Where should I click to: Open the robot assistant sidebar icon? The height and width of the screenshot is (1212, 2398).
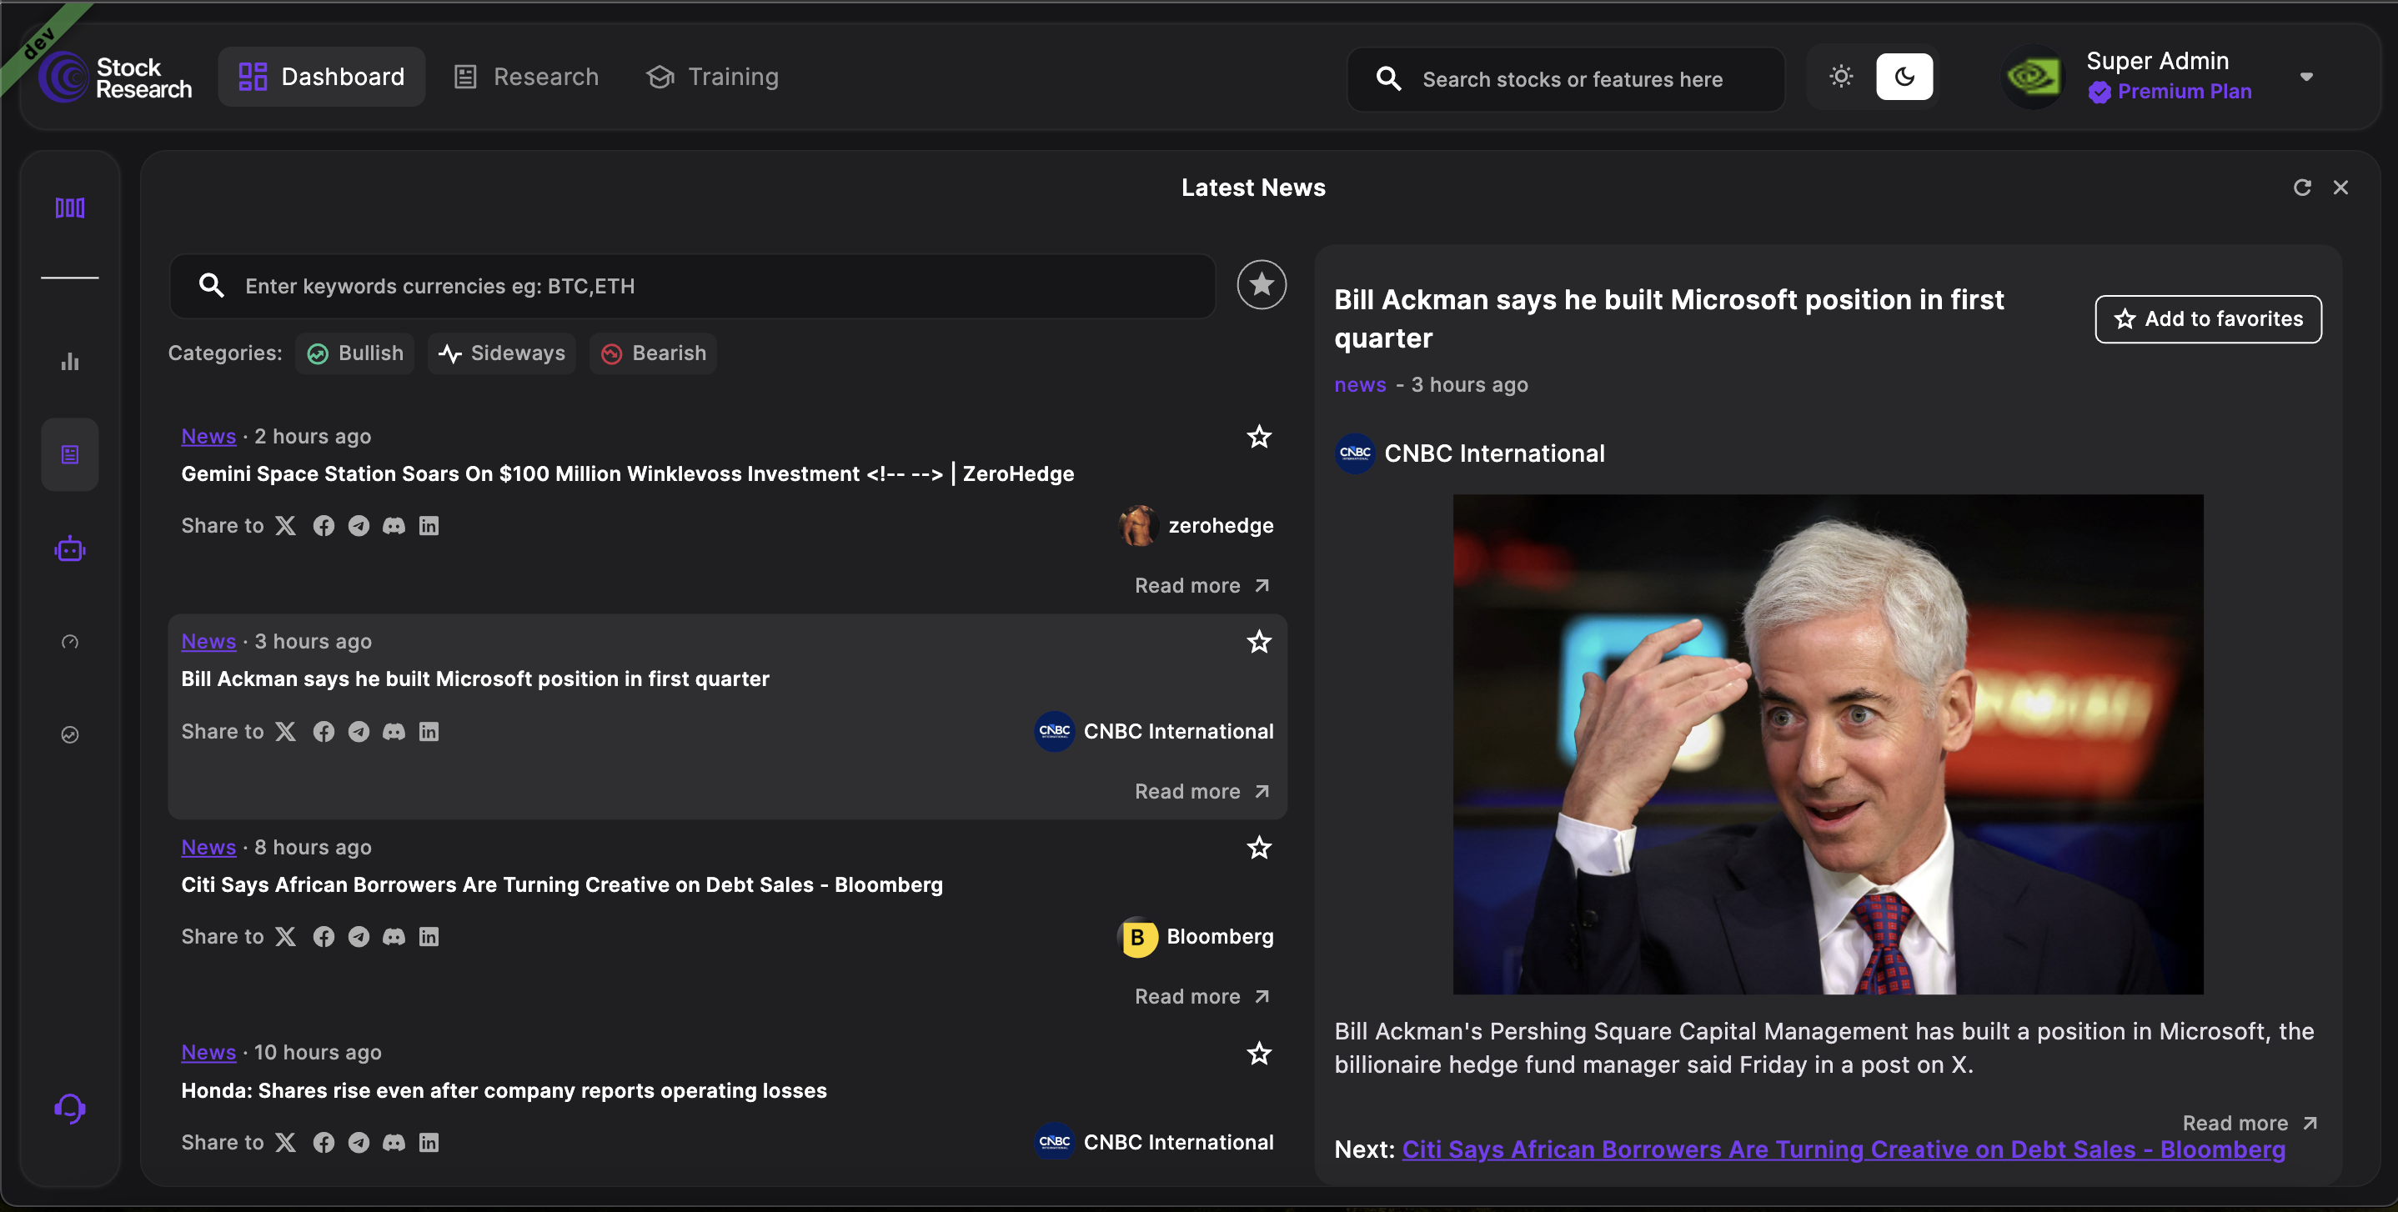click(70, 549)
